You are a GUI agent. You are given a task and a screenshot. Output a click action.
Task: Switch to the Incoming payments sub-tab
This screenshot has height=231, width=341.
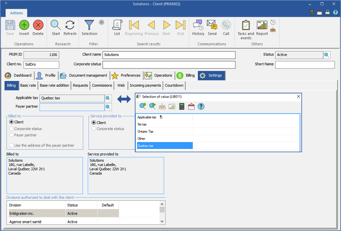pyautogui.click(x=146, y=85)
